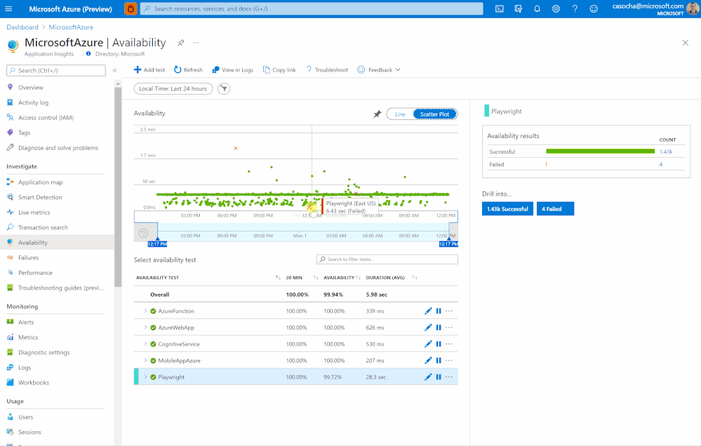The width and height of the screenshot is (701, 446).
Task: Open more options ellipsis beside blade title
Action: 196,43
